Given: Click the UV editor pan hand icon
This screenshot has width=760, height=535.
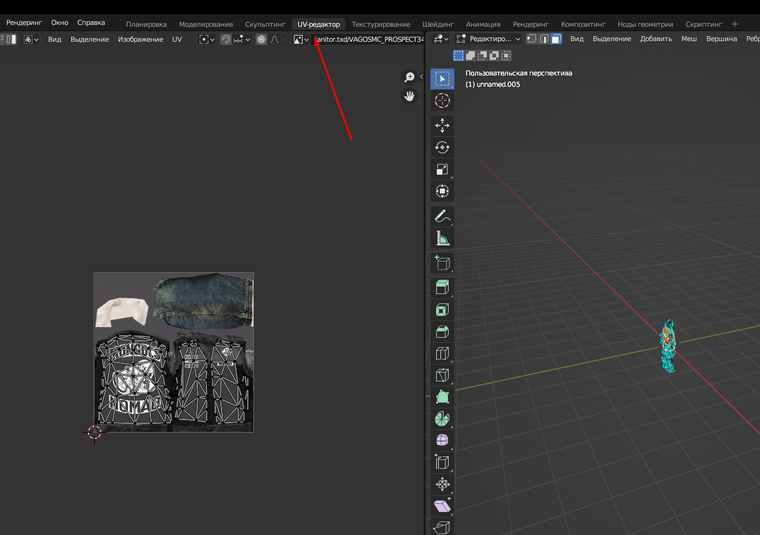Looking at the screenshot, I should (409, 96).
